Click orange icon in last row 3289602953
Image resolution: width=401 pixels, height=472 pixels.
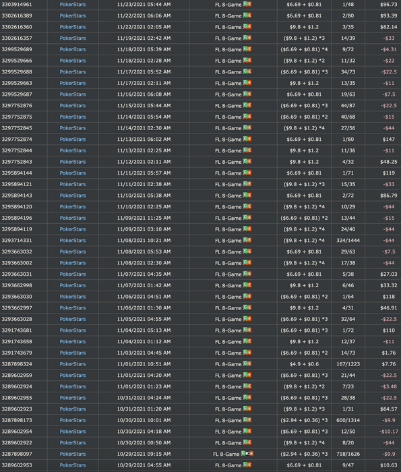pyautogui.click(x=249, y=465)
